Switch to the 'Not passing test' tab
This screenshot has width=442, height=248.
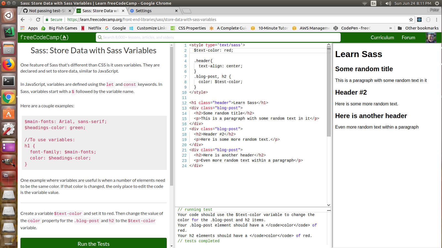(x=46, y=11)
